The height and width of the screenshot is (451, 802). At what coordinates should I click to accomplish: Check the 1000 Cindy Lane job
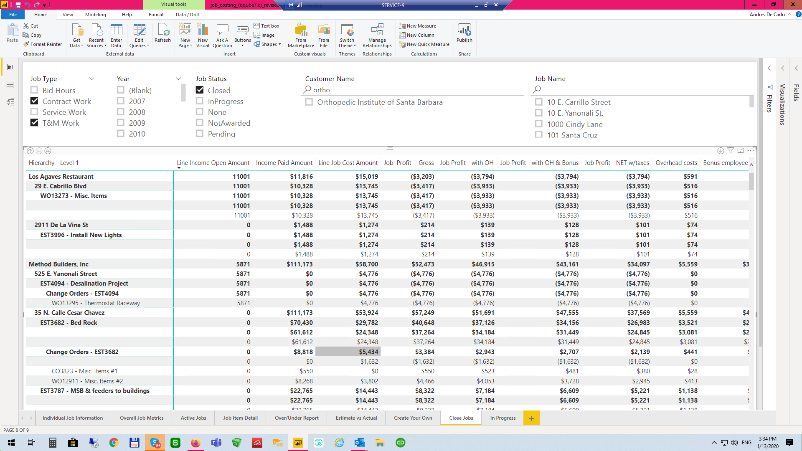539,124
